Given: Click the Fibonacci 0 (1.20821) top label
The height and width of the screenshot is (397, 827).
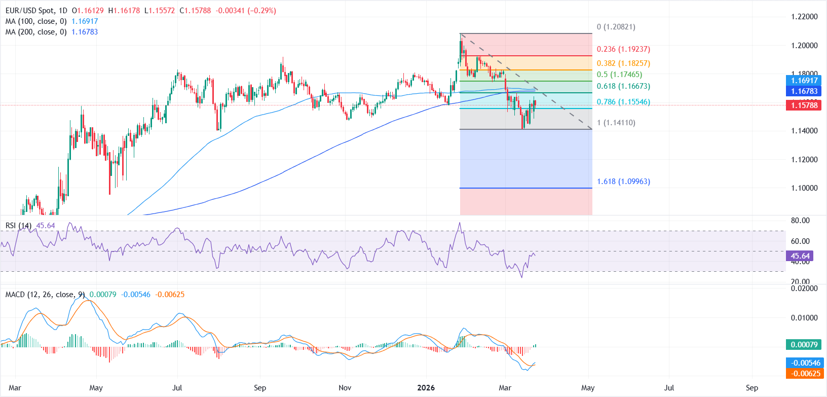Looking at the screenshot, I should (616, 27).
